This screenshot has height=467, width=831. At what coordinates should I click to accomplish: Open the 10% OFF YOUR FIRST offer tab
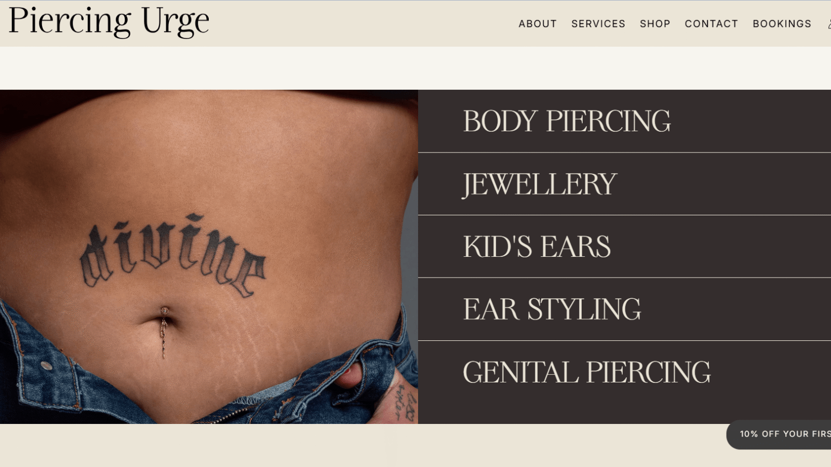779,434
